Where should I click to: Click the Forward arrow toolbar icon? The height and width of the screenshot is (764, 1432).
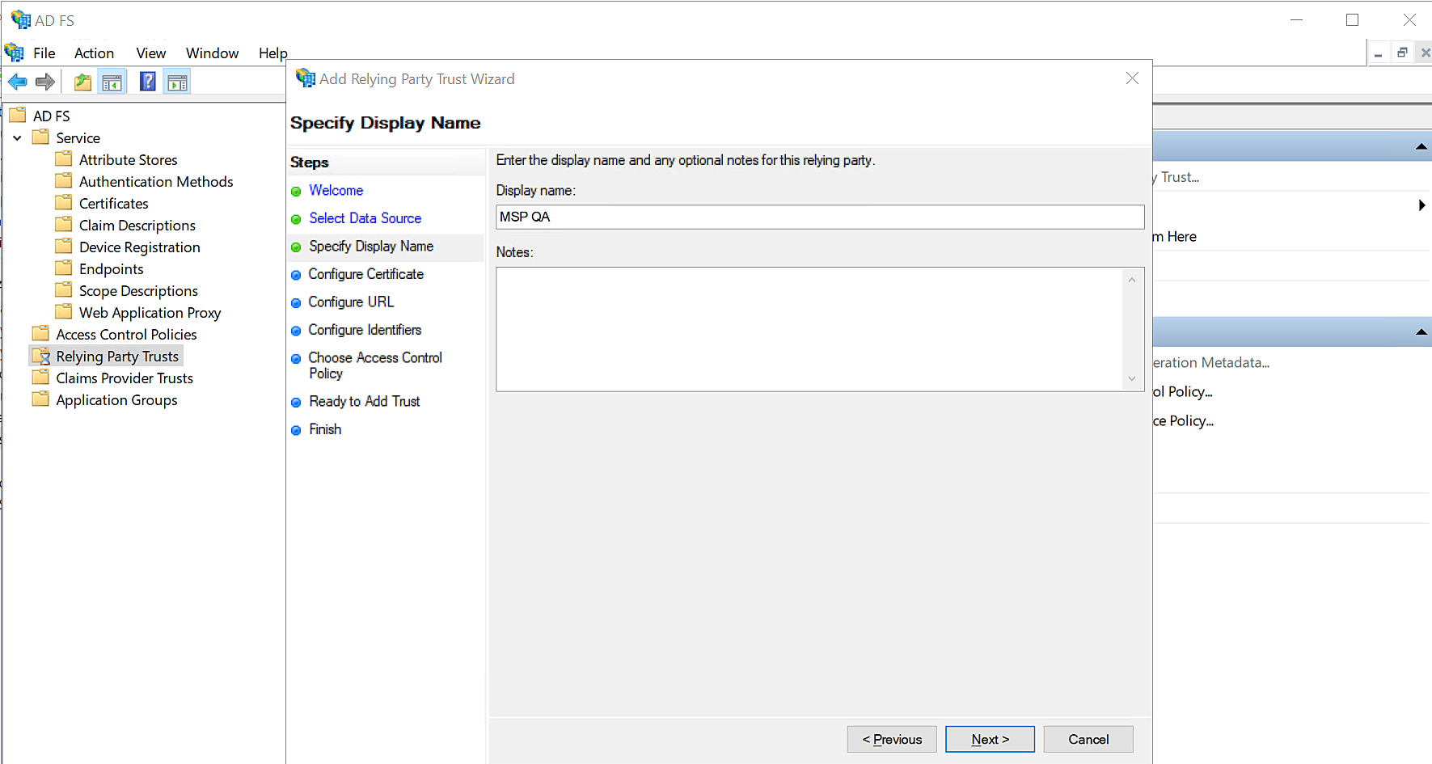pyautogui.click(x=45, y=82)
